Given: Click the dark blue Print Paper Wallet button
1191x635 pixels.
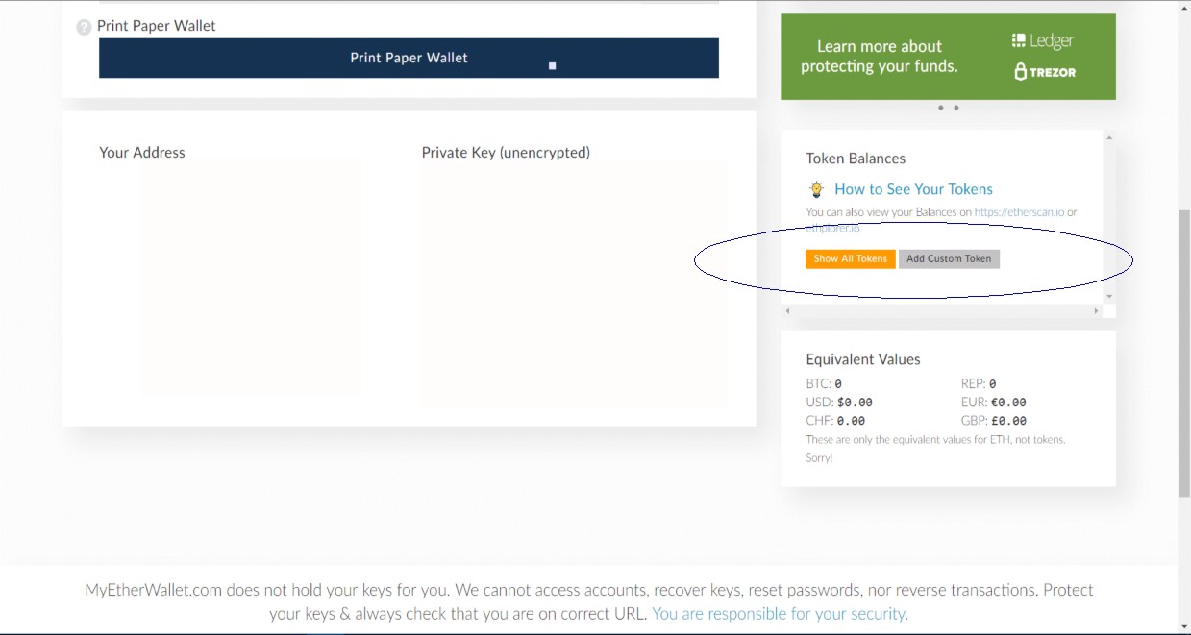Looking at the screenshot, I should [x=409, y=58].
